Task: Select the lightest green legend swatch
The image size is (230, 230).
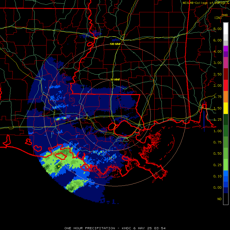Action: point(226,165)
